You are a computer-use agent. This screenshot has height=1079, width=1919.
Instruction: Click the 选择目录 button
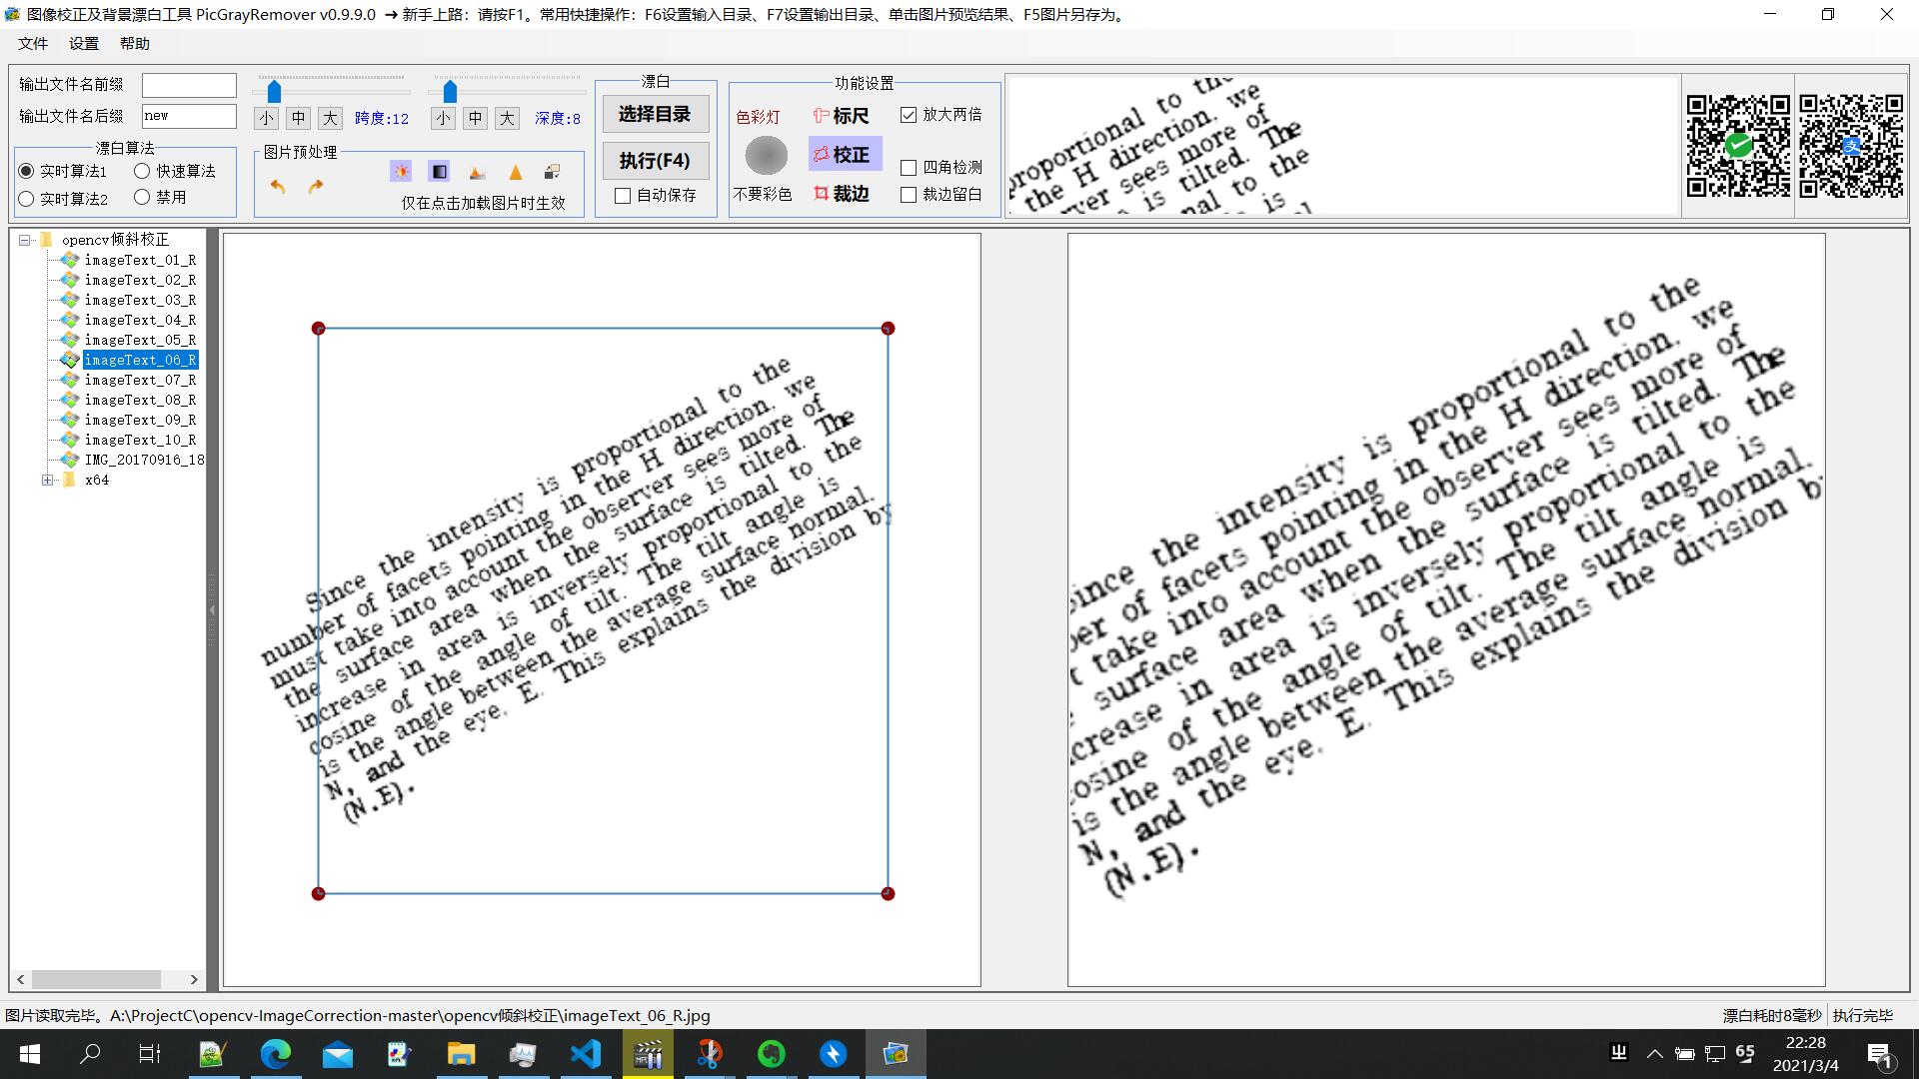tap(655, 114)
